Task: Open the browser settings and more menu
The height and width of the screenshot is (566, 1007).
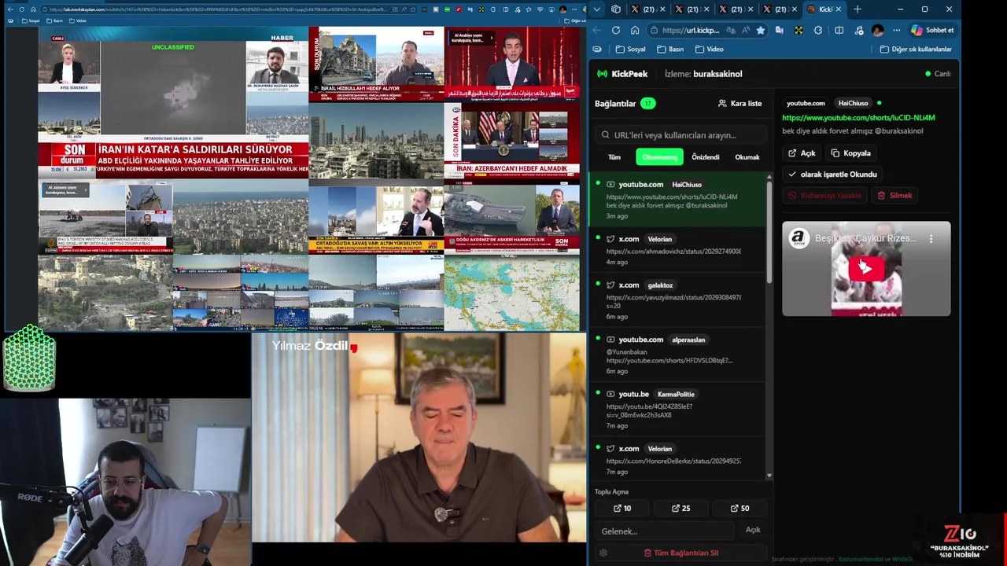Action: pyautogui.click(x=896, y=30)
